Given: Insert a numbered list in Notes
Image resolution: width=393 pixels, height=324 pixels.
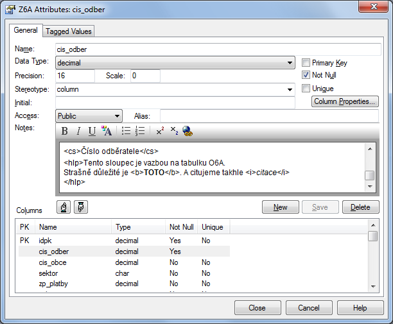Looking at the screenshot, I should point(140,132).
